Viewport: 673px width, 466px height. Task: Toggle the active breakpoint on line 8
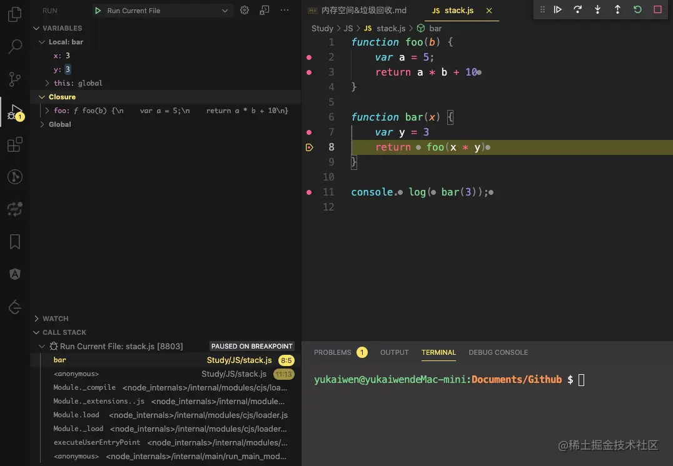point(309,147)
